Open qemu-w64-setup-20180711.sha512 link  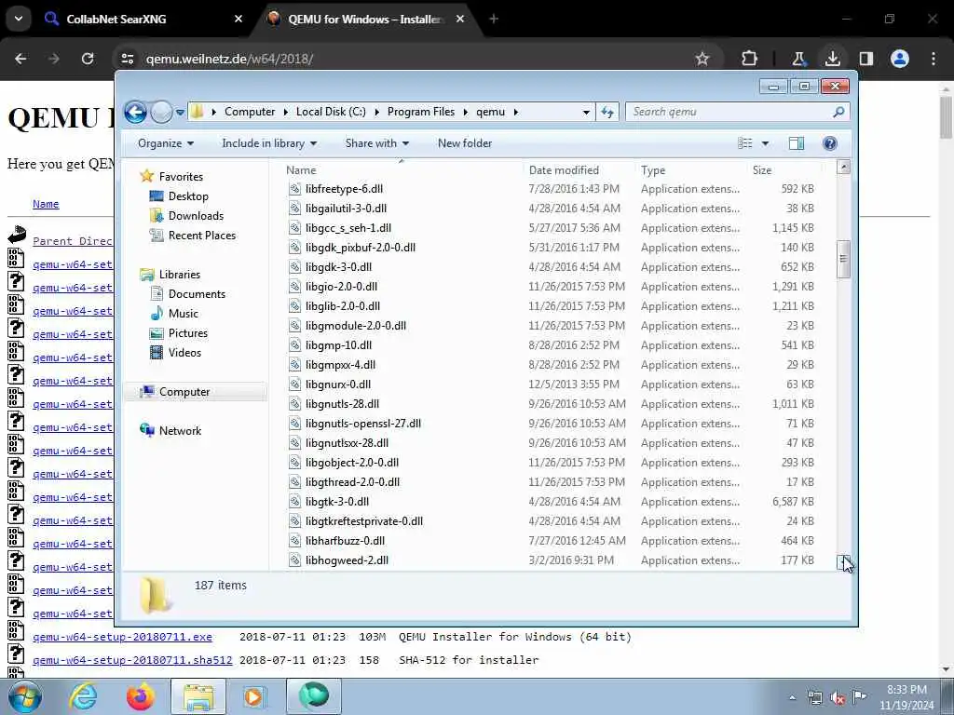click(132, 660)
